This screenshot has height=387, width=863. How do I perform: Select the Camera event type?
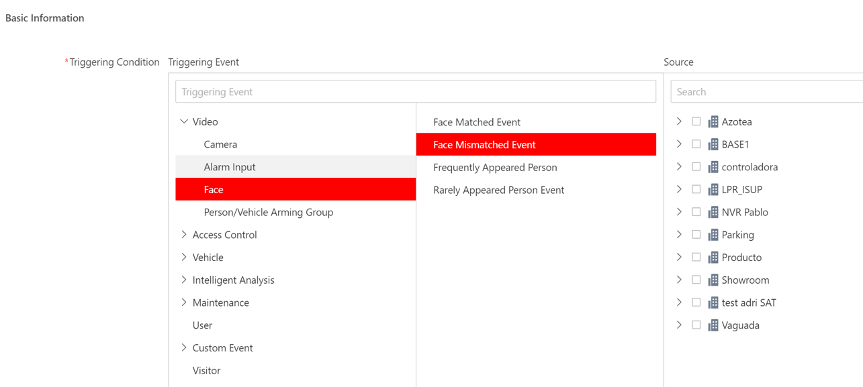[x=220, y=144]
